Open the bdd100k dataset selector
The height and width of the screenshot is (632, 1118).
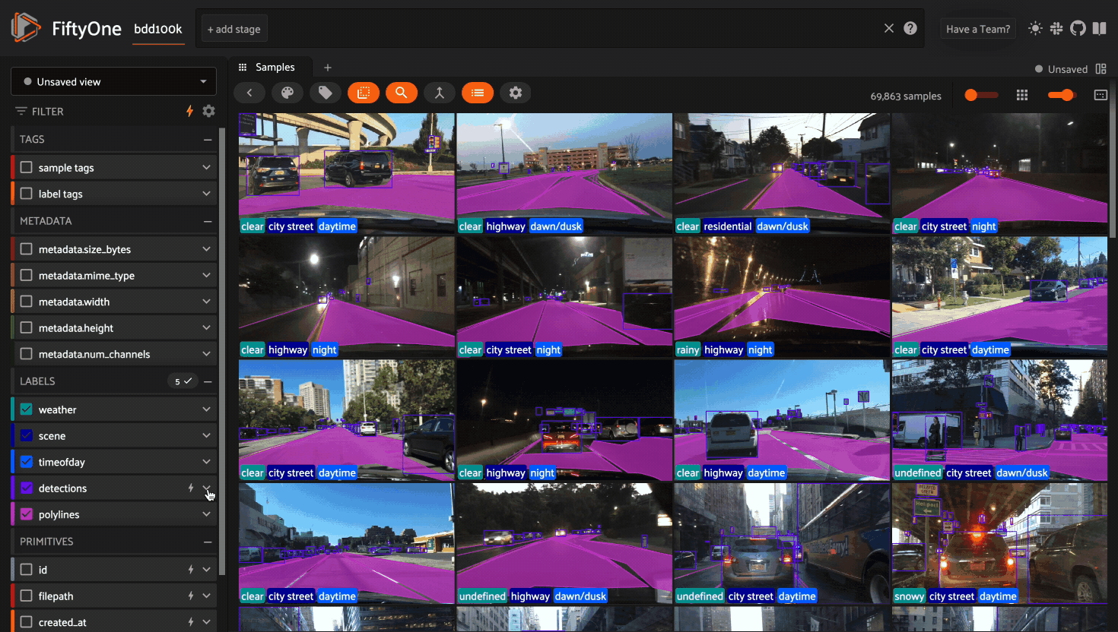158,29
